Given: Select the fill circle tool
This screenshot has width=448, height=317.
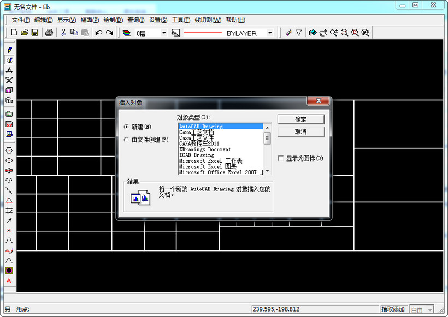Looking at the screenshot, I should pyautogui.click(x=9, y=271).
